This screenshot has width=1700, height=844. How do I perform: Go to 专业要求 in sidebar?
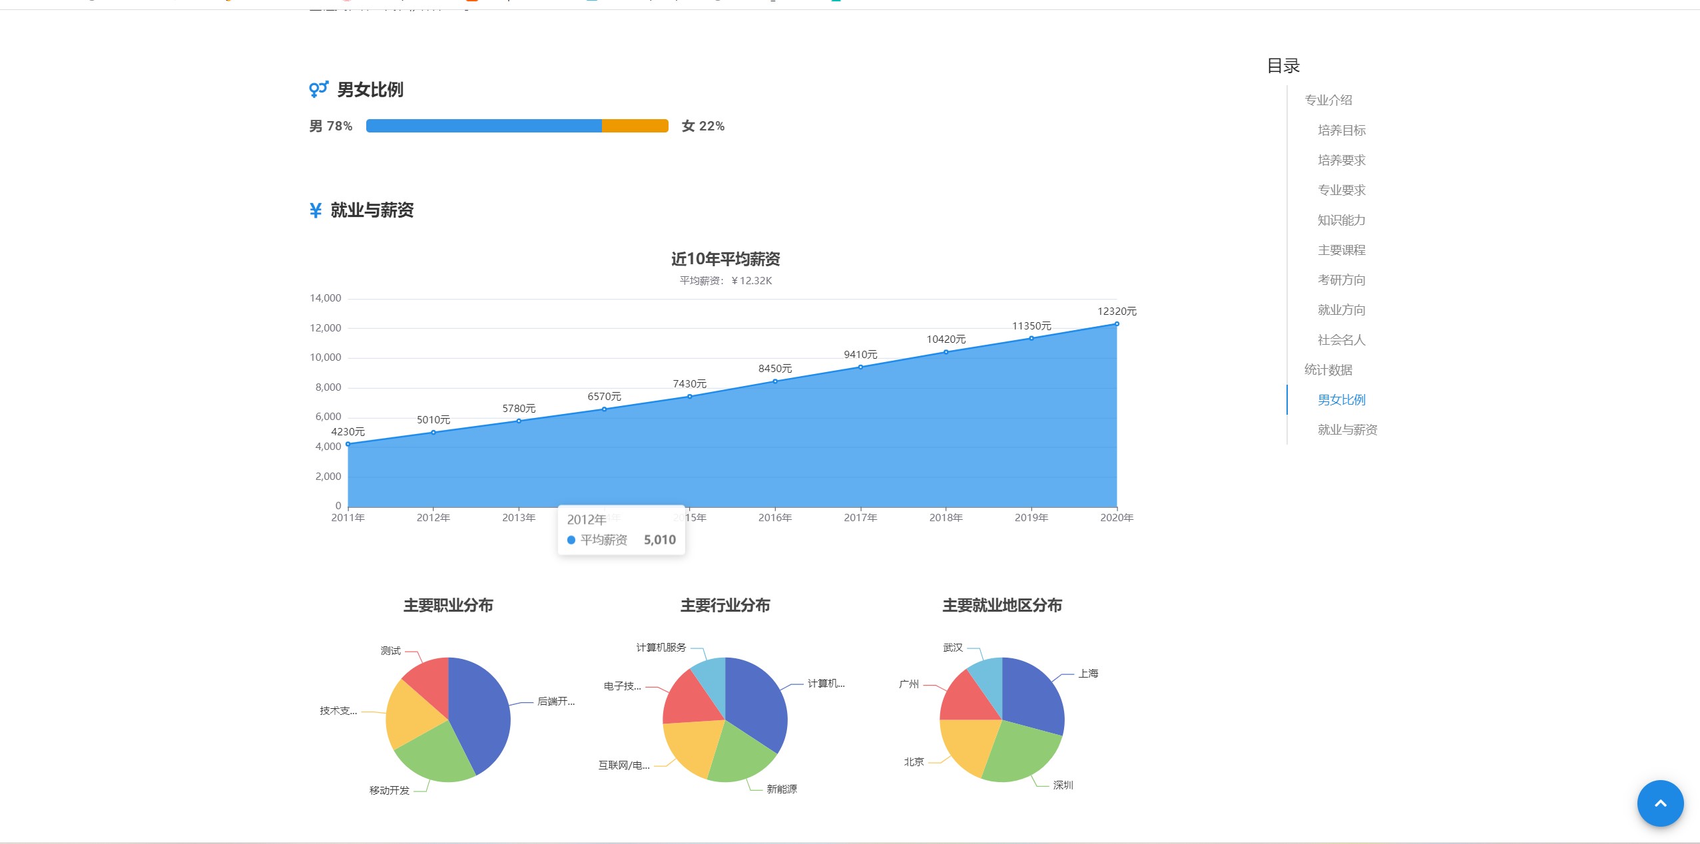tap(1341, 190)
